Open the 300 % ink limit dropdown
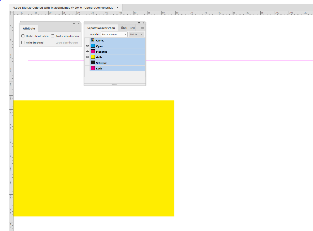The image size is (313, 231). pos(137,34)
